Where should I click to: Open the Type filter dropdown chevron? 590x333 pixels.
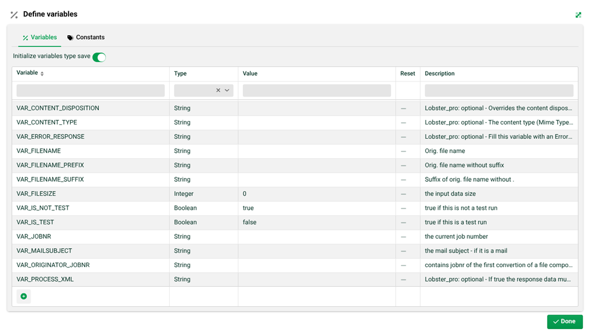[x=227, y=90]
